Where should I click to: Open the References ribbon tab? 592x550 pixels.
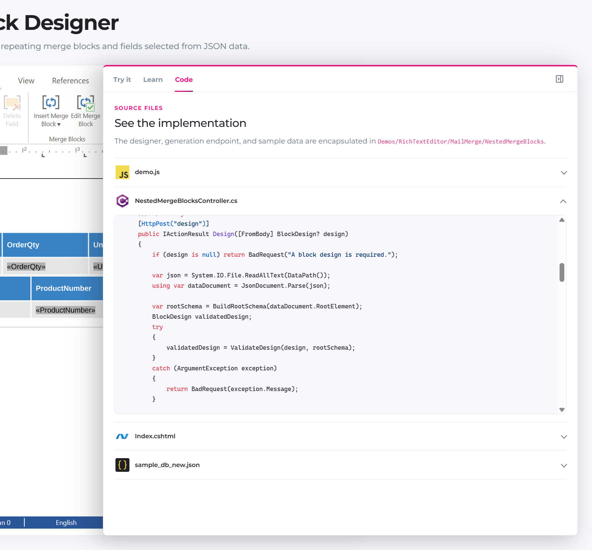70,81
